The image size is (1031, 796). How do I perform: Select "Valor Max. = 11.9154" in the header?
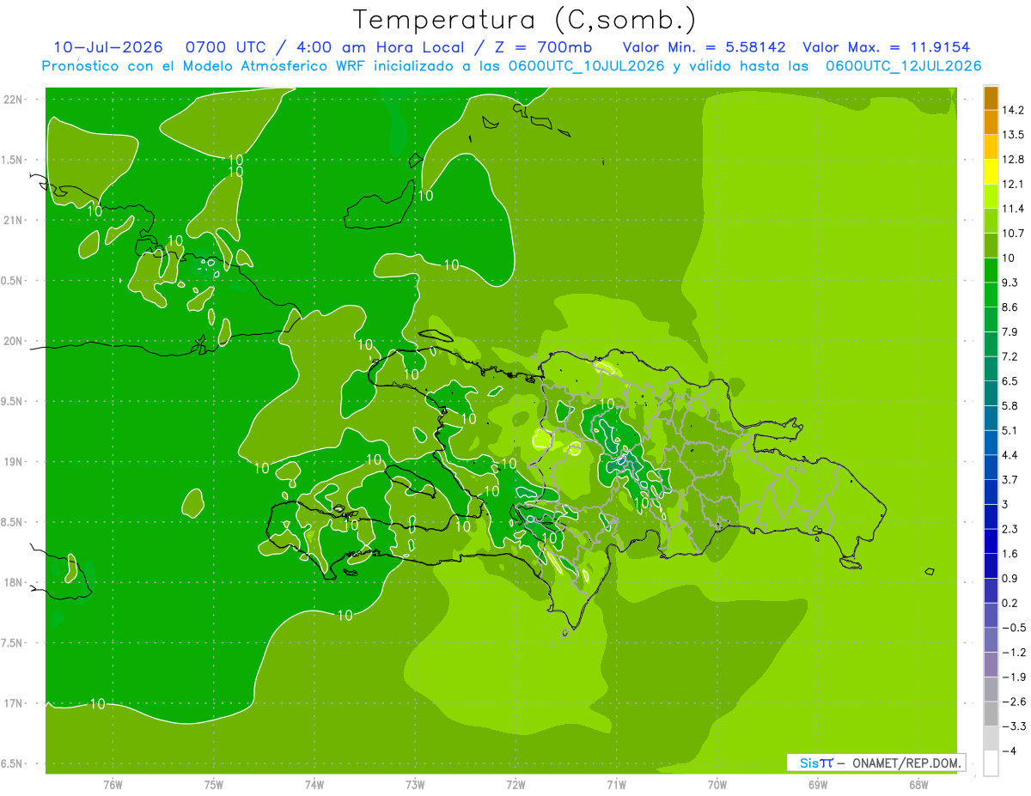click(887, 47)
